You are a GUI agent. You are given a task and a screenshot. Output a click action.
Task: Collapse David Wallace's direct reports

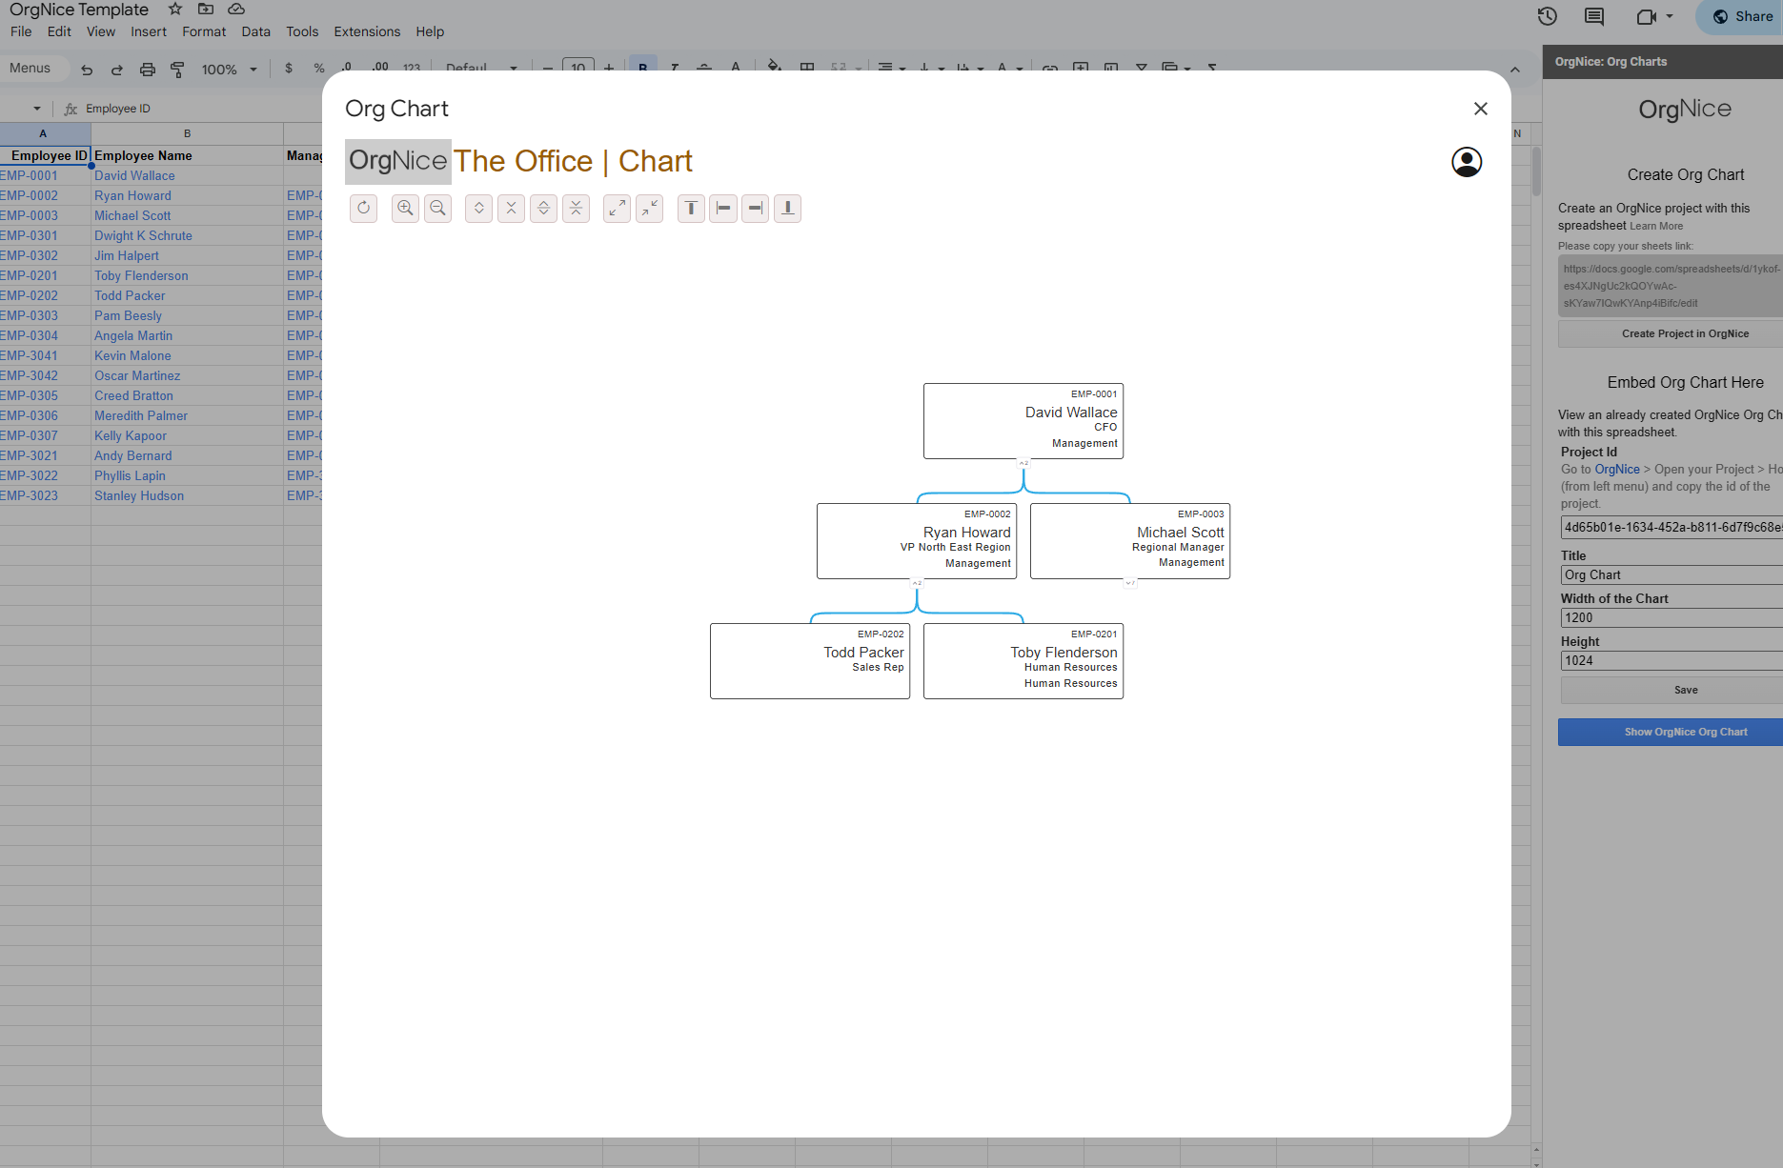pyautogui.click(x=1023, y=462)
